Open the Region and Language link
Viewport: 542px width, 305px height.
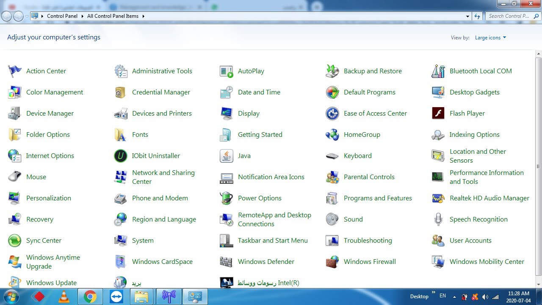pyautogui.click(x=164, y=219)
